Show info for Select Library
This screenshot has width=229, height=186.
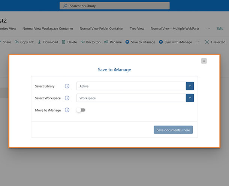click(x=67, y=86)
